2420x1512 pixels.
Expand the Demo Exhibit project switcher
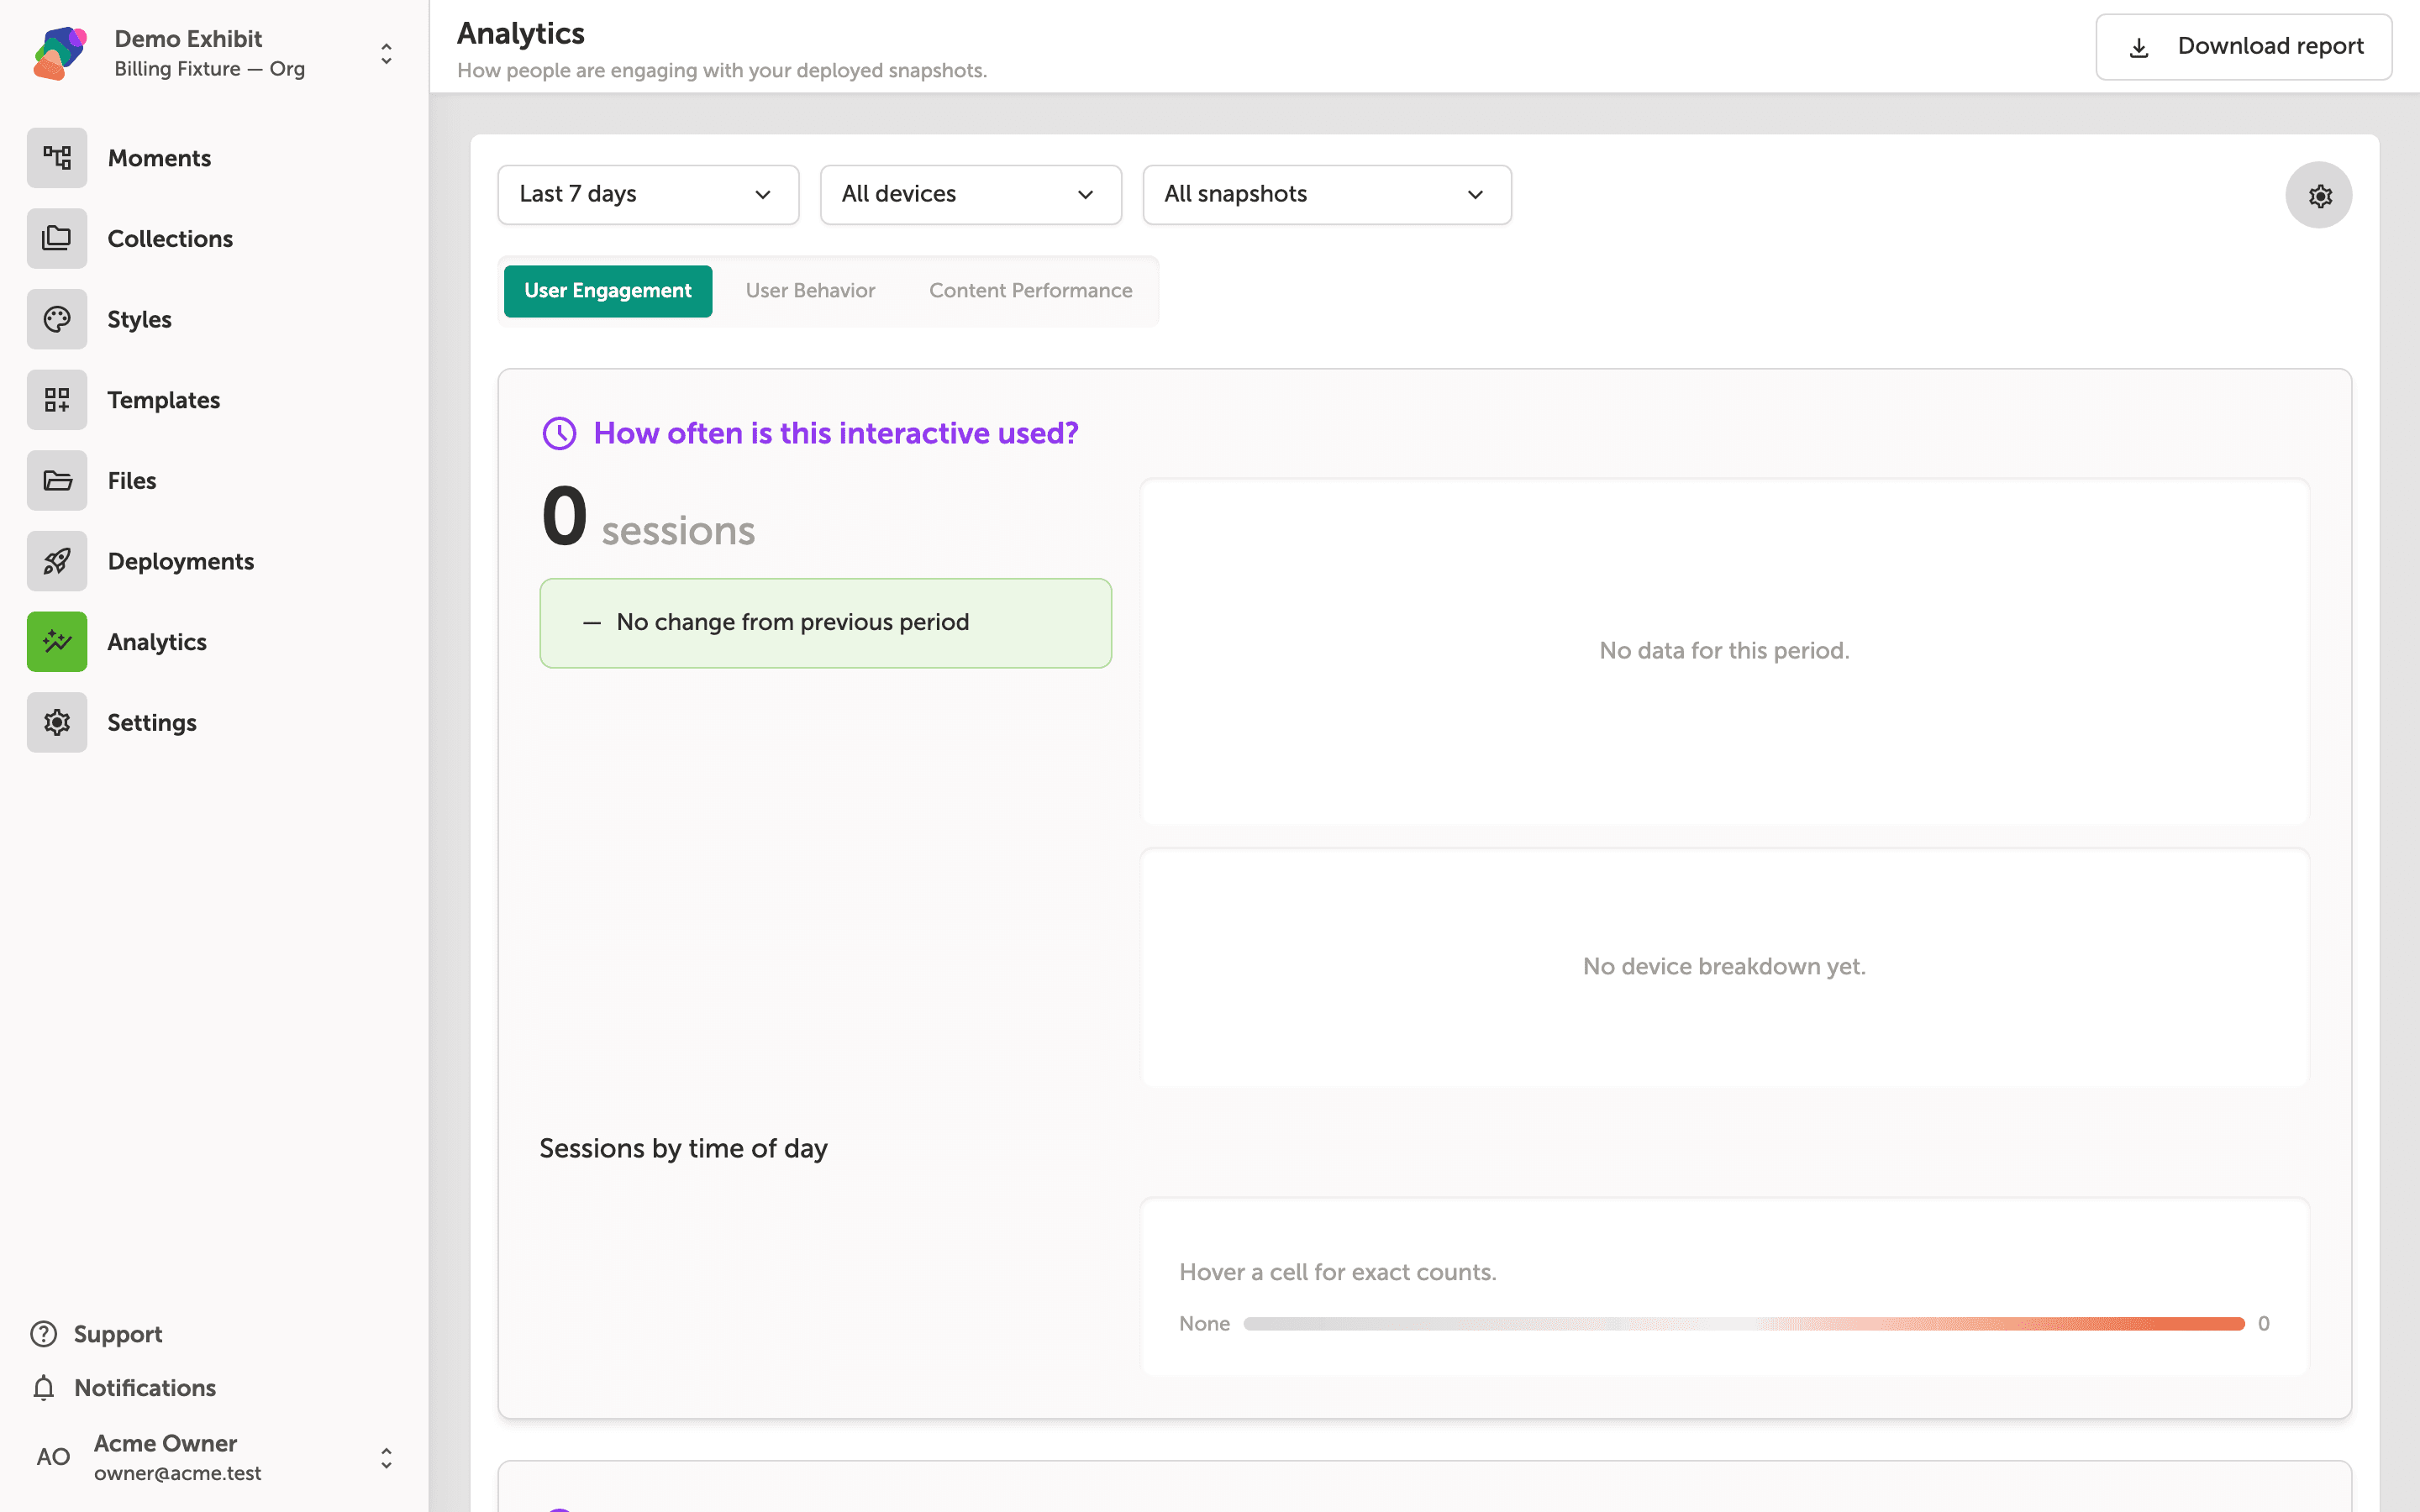pyautogui.click(x=386, y=54)
